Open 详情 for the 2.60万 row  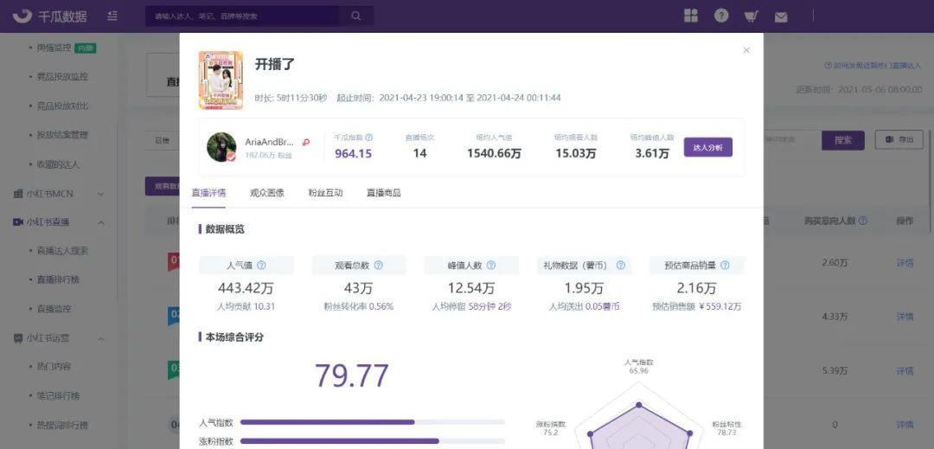tap(905, 263)
